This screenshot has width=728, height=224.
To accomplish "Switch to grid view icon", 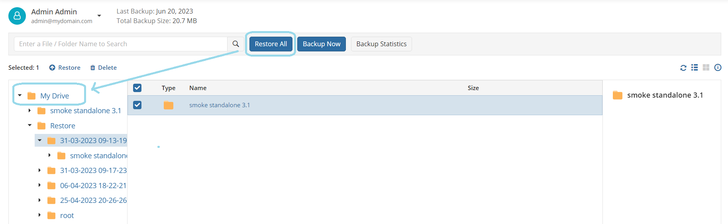I will tap(706, 68).
